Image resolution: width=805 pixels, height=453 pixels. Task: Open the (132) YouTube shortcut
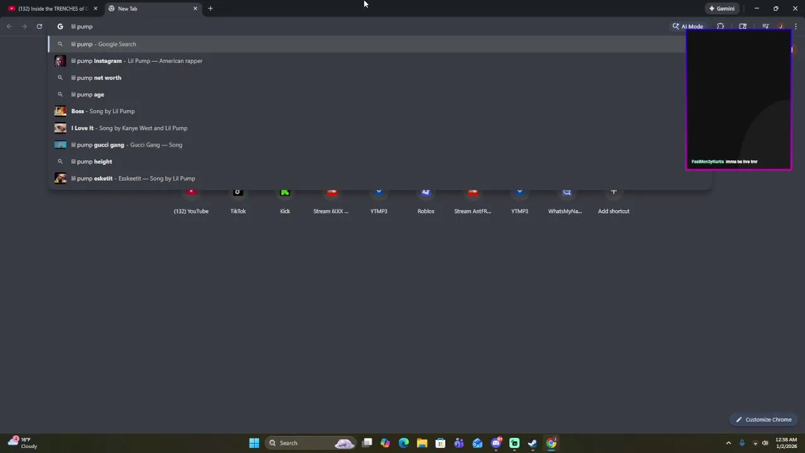[191, 201]
